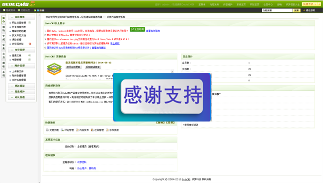Open 内容维护 in the top navigation

pyautogui.click(x=228, y=4)
